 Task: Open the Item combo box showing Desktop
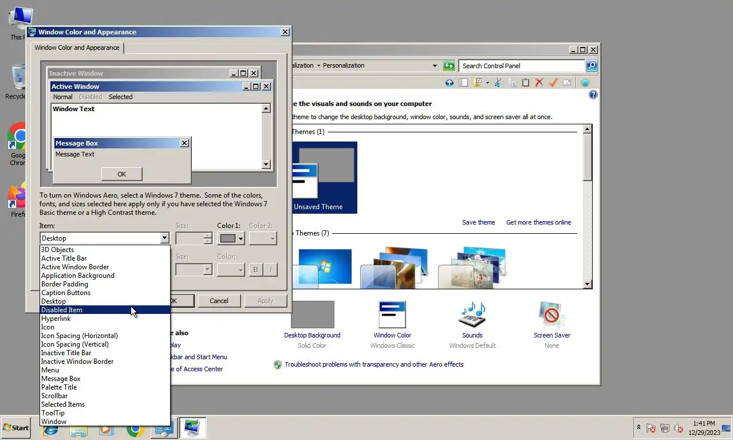tap(105, 238)
